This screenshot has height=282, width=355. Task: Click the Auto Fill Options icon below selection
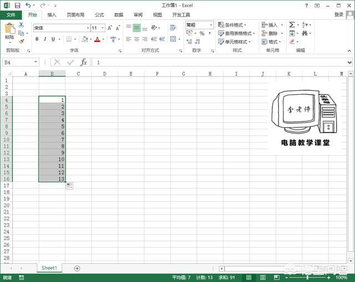pyautogui.click(x=69, y=186)
